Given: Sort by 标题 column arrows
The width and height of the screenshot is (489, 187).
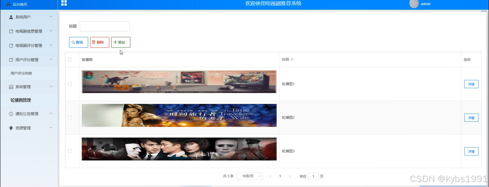Looking at the screenshot, I should click(292, 59).
